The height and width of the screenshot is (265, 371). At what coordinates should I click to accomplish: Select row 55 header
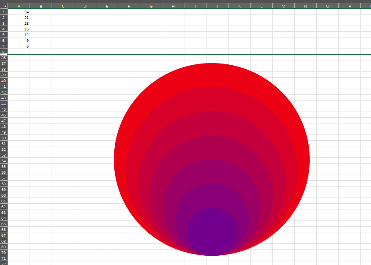[x=4, y=167]
